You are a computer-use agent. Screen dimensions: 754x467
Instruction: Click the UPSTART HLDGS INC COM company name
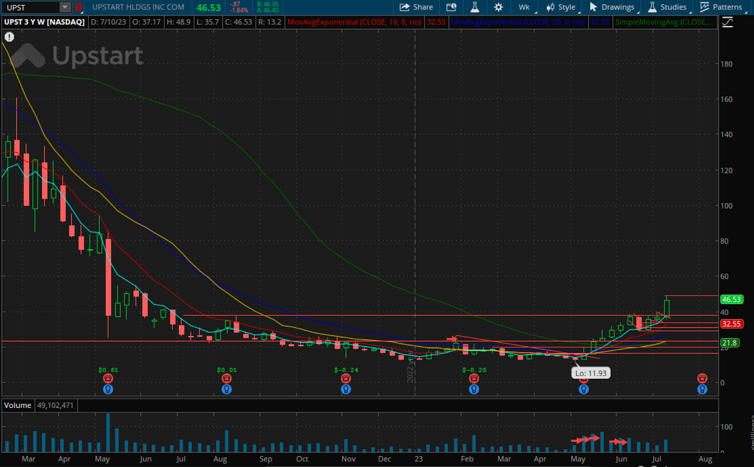(x=138, y=7)
